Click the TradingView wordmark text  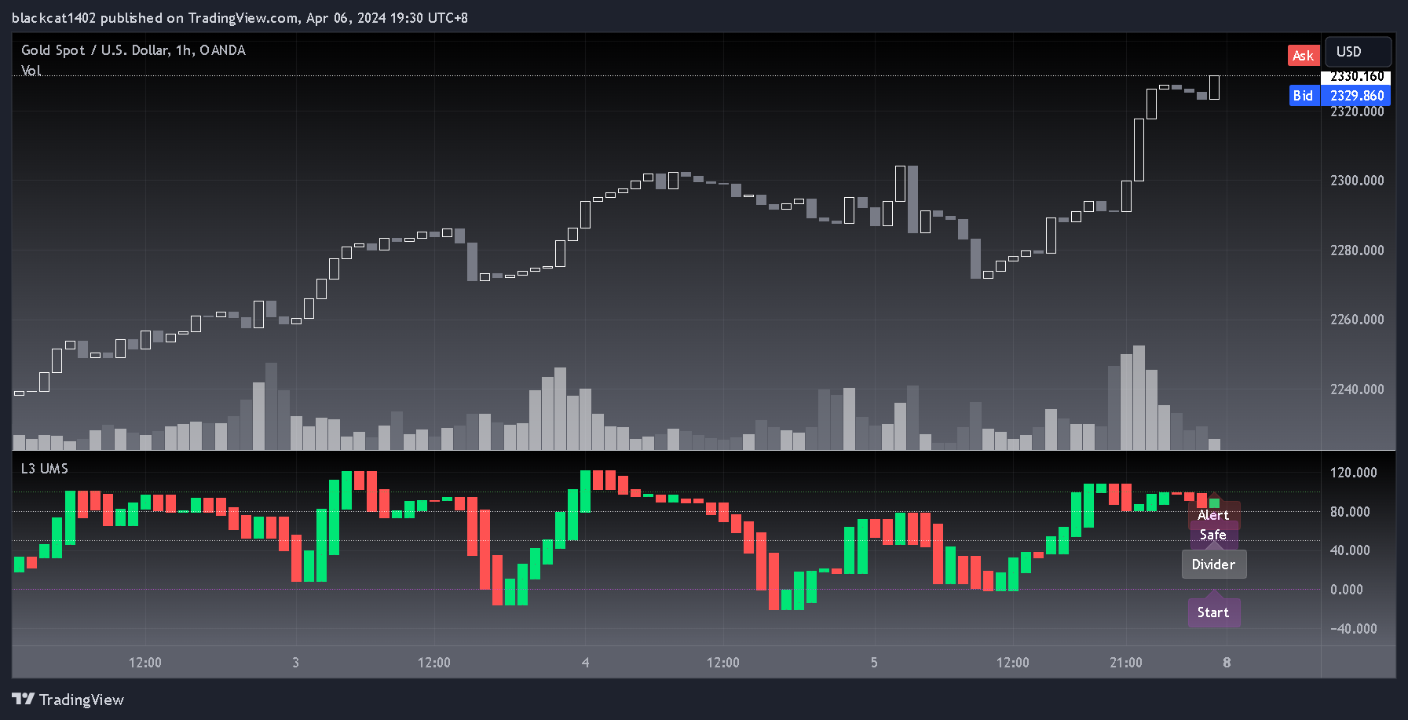[82, 700]
